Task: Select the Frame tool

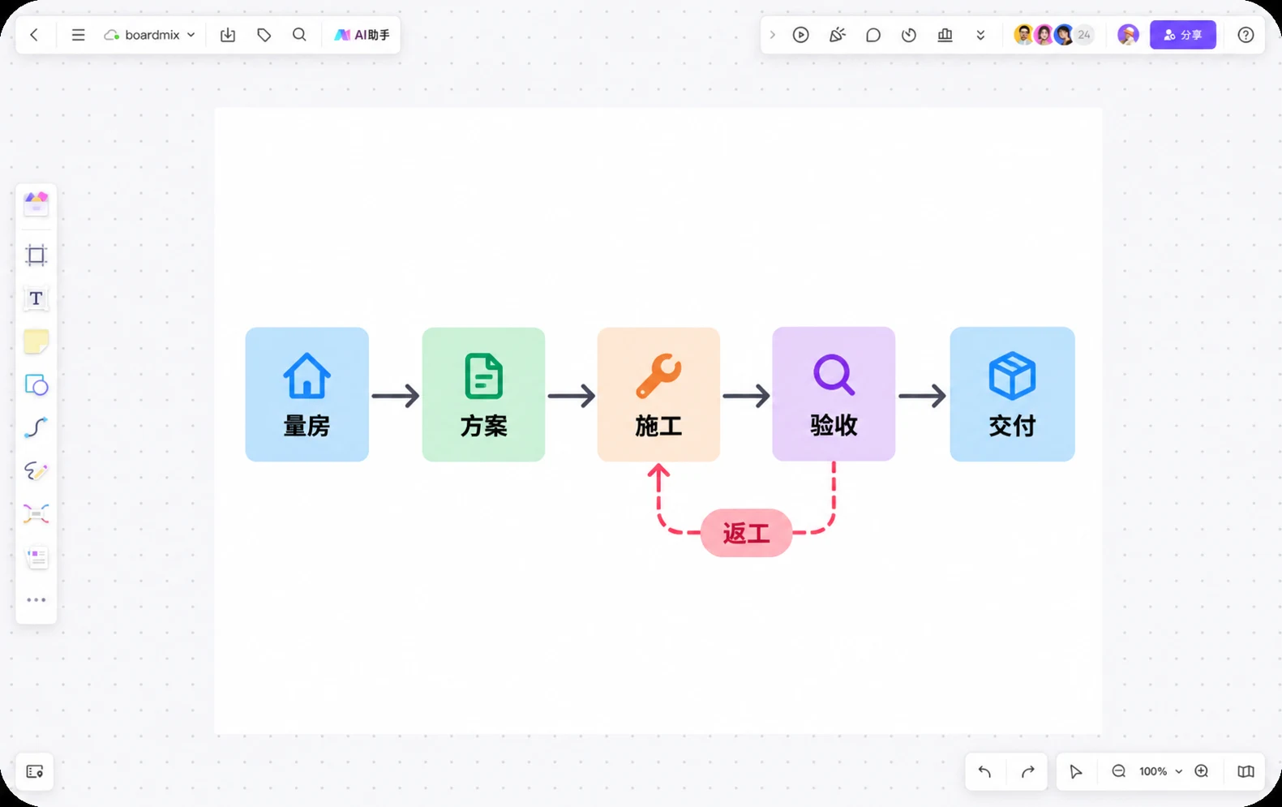Action: coord(36,255)
